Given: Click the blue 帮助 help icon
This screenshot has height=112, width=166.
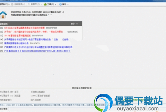Looking at the screenshot, I should tap(60, 4).
